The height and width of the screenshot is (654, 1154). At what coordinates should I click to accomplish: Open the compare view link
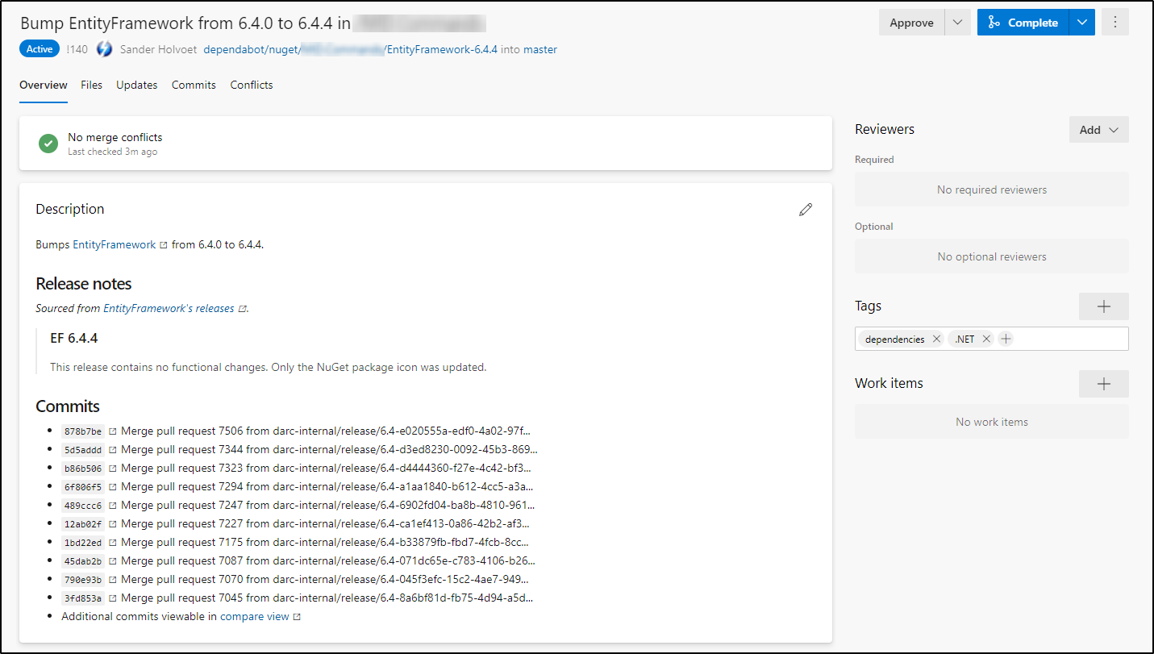pyautogui.click(x=254, y=616)
